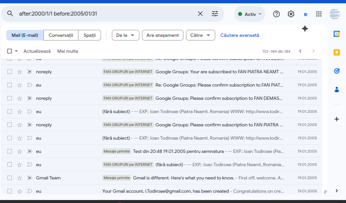This screenshot has height=203, width=346.
Task: Toggle the select all messages checkbox
Action: [x=10, y=51]
